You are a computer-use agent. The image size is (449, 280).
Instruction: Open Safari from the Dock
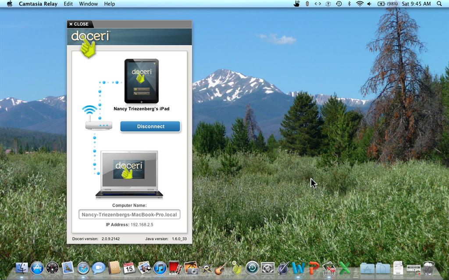[x=83, y=268]
